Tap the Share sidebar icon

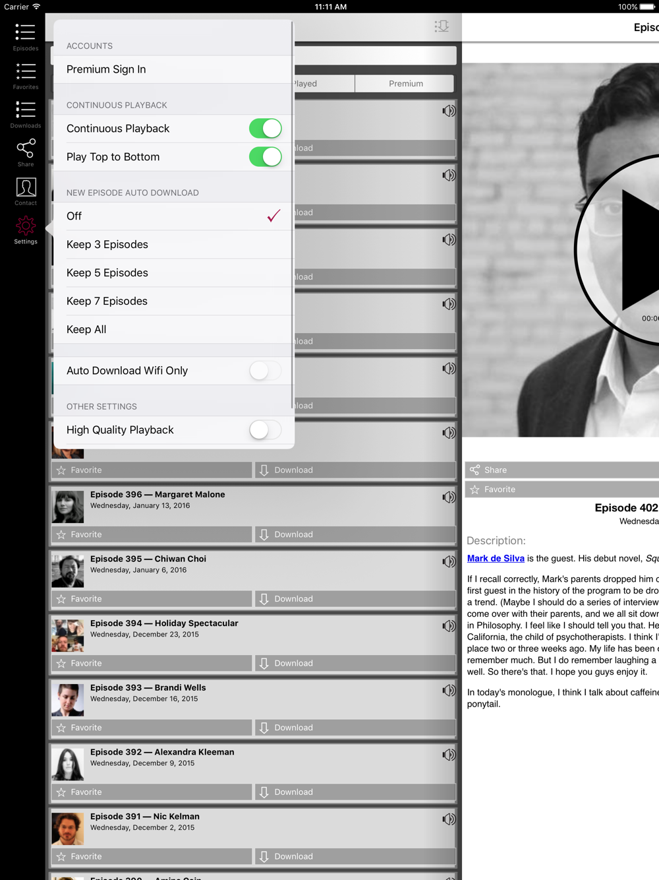click(x=26, y=153)
